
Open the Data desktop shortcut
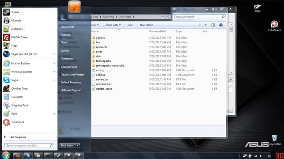click(257, 8)
